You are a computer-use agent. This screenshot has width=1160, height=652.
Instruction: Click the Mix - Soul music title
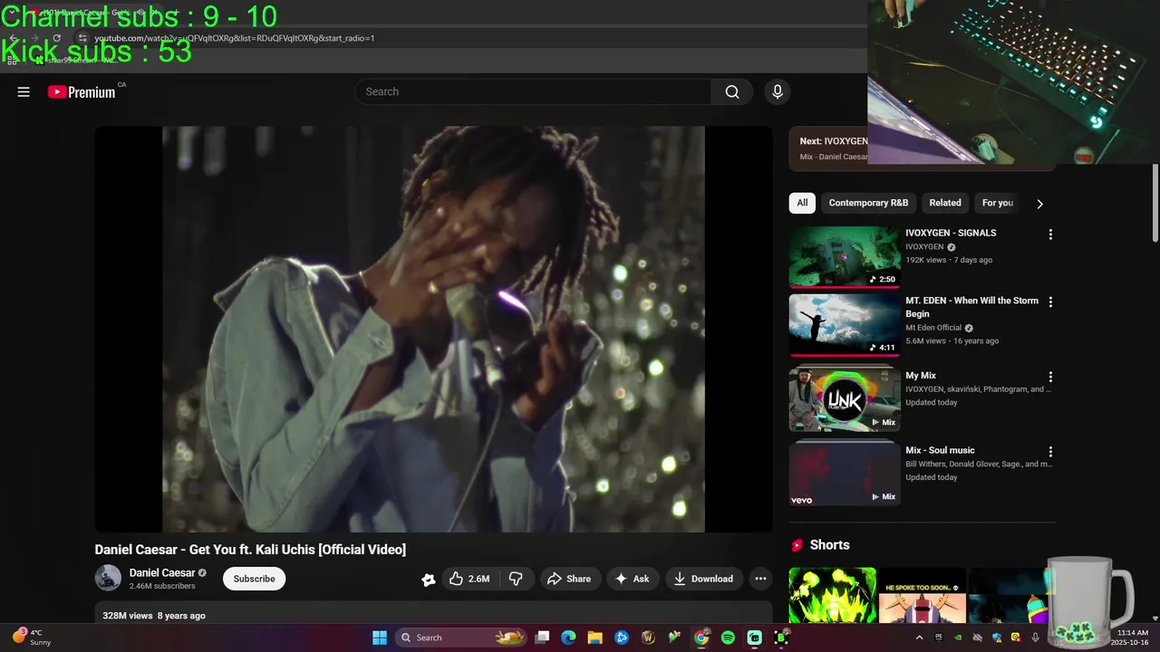(x=940, y=450)
